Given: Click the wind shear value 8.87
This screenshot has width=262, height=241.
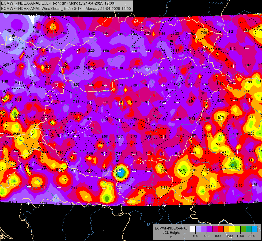Looking at the screenshot, I should 176,51.
